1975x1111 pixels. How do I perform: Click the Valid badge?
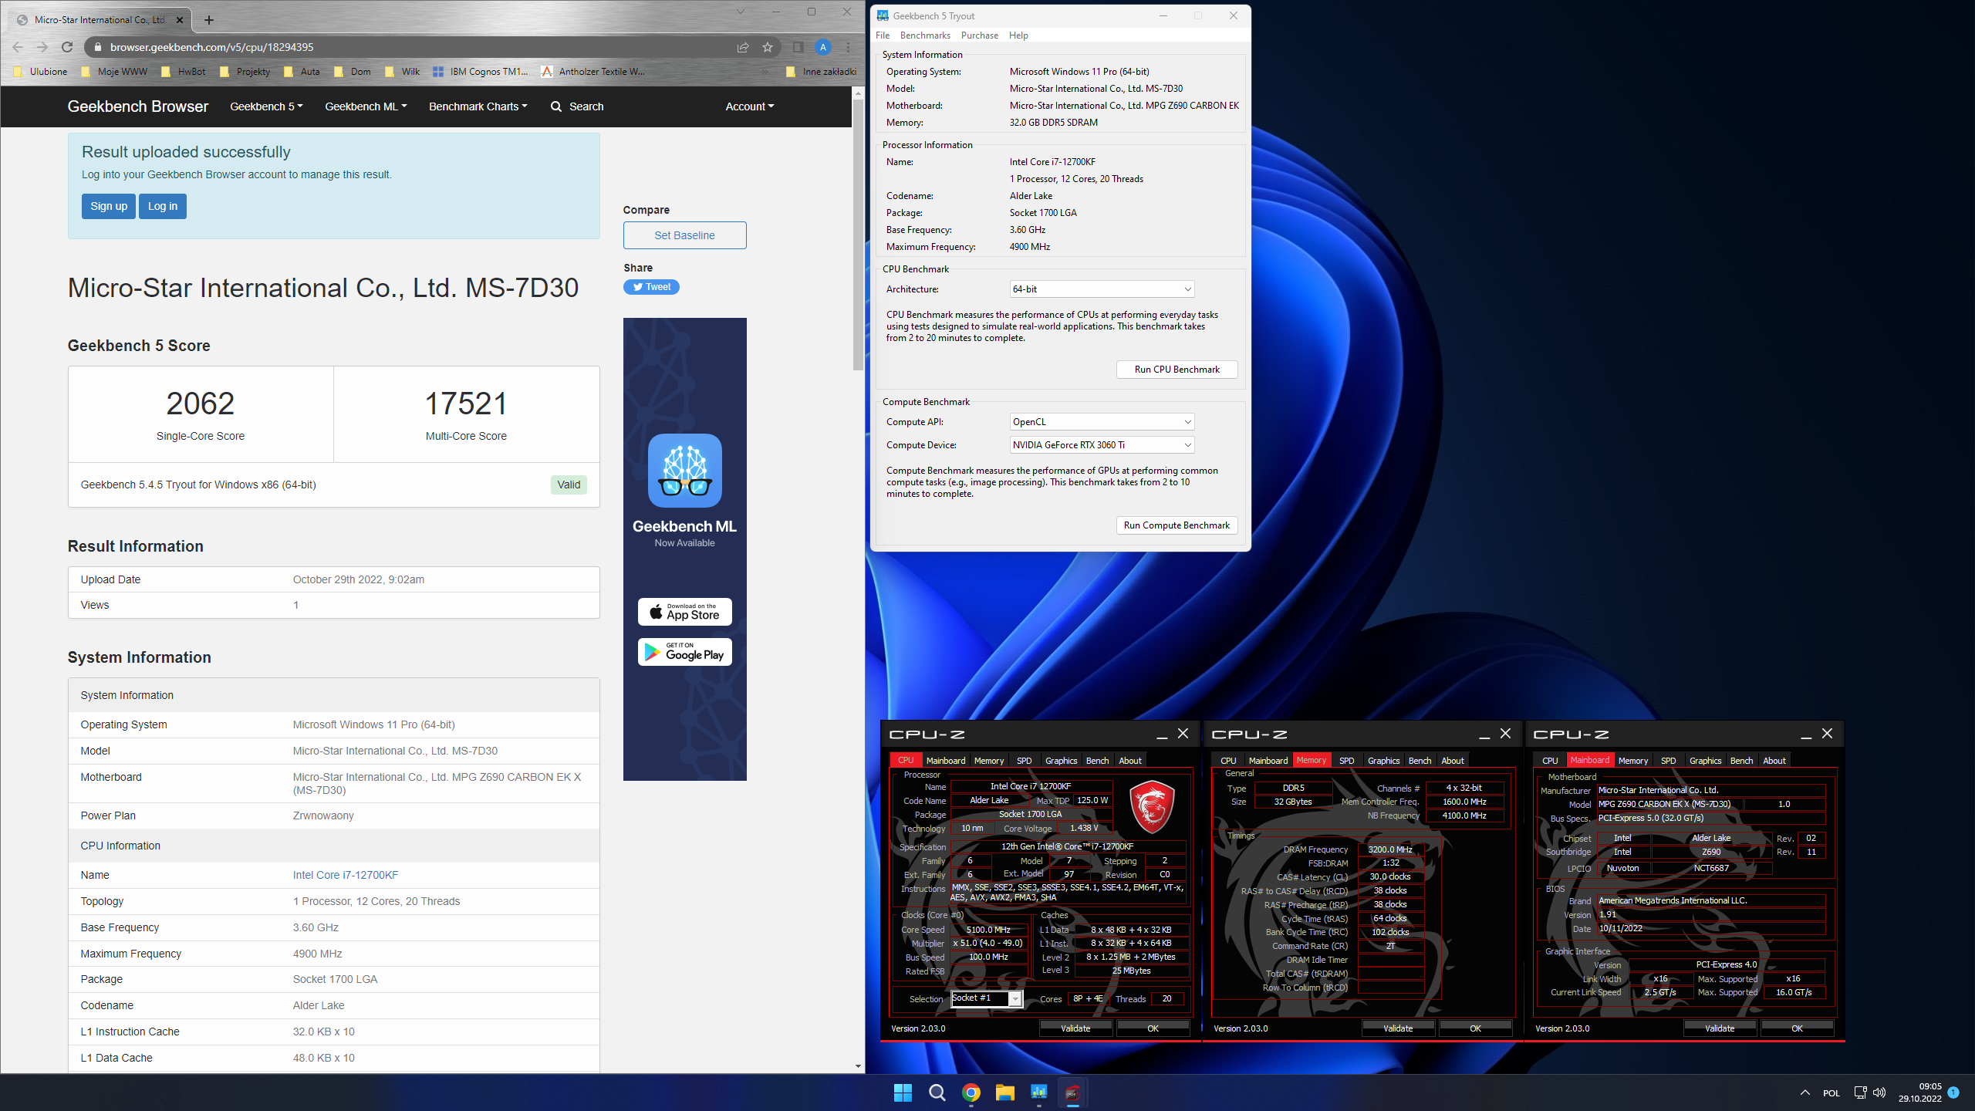pos(569,485)
